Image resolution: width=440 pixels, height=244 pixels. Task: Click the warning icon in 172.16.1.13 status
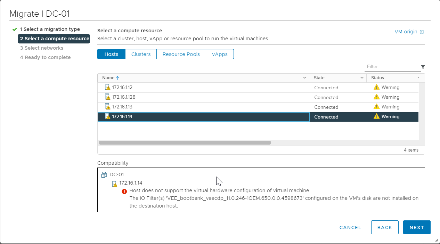pyautogui.click(x=376, y=107)
